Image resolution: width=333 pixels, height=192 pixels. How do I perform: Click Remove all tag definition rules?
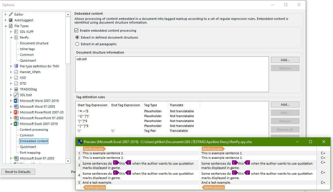(285, 130)
